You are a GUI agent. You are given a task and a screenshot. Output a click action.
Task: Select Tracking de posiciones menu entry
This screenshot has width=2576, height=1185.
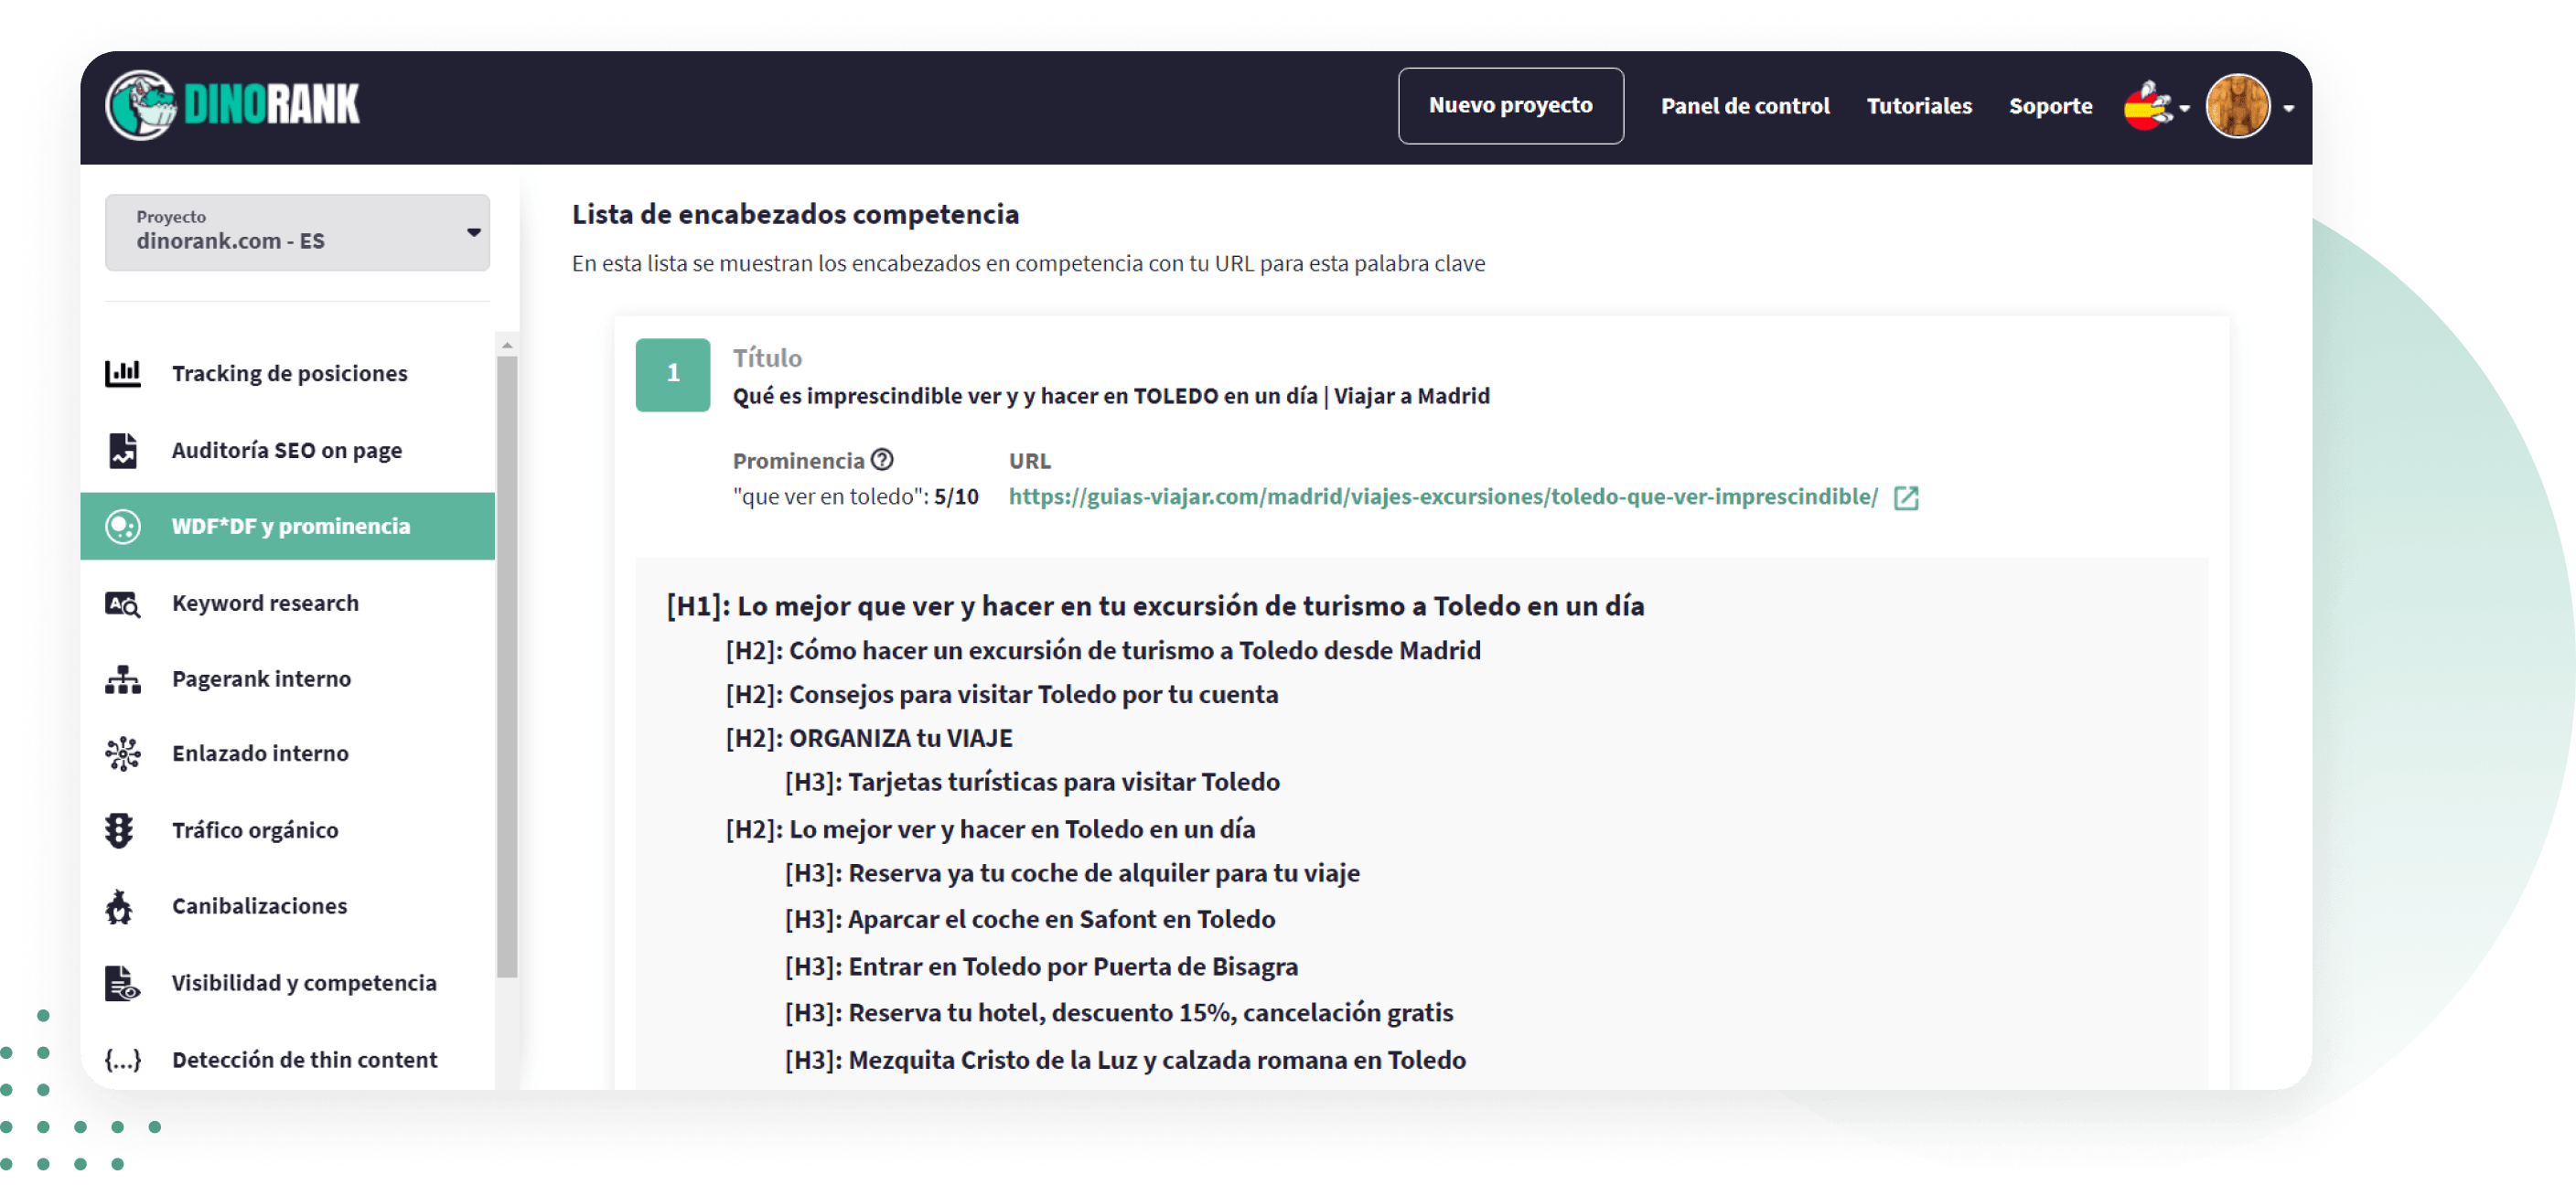click(x=288, y=373)
